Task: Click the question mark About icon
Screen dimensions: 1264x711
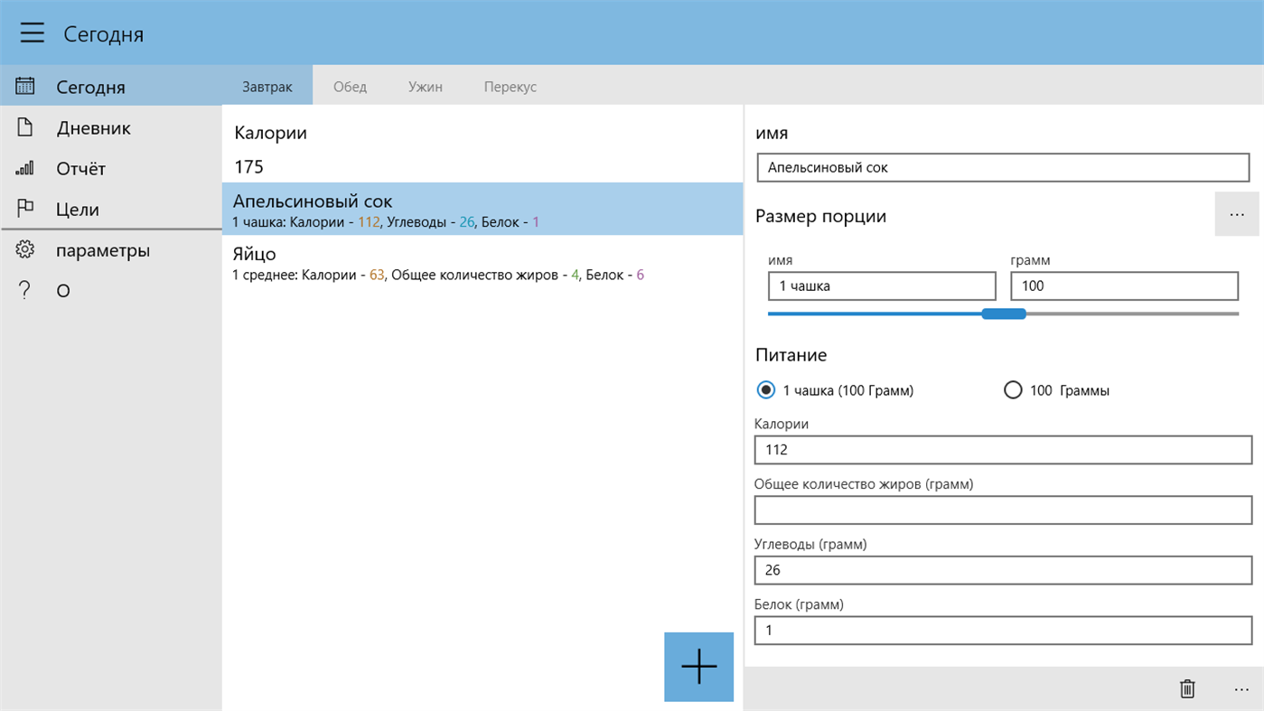Action: click(x=25, y=290)
